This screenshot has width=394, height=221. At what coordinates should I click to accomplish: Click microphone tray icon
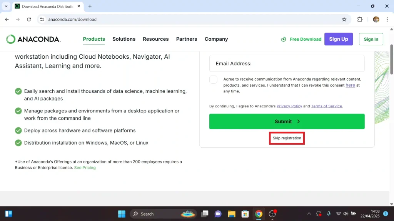[329, 214]
